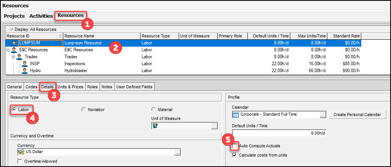Sort by the Resource Name column header
This screenshot has width=391, height=167.
click(x=102, y=36)
